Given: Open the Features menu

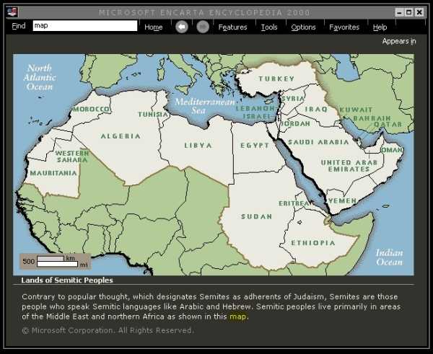Looking at the screenshot, I should click(x=232, y=27).
